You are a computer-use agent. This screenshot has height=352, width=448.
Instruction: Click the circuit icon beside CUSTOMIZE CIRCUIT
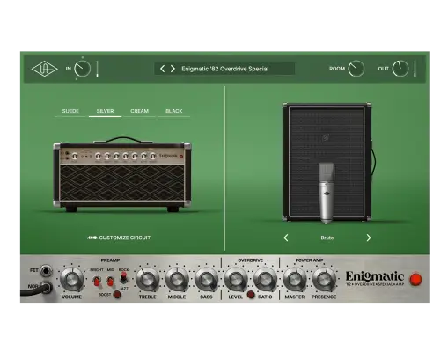pos(92,238)
